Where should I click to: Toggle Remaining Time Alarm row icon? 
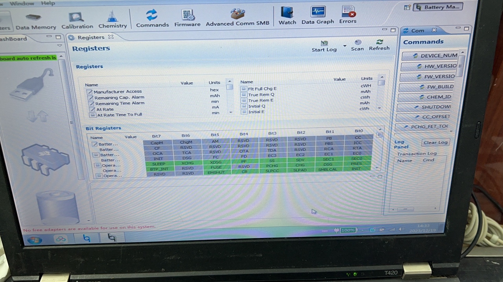click(91, 103)
